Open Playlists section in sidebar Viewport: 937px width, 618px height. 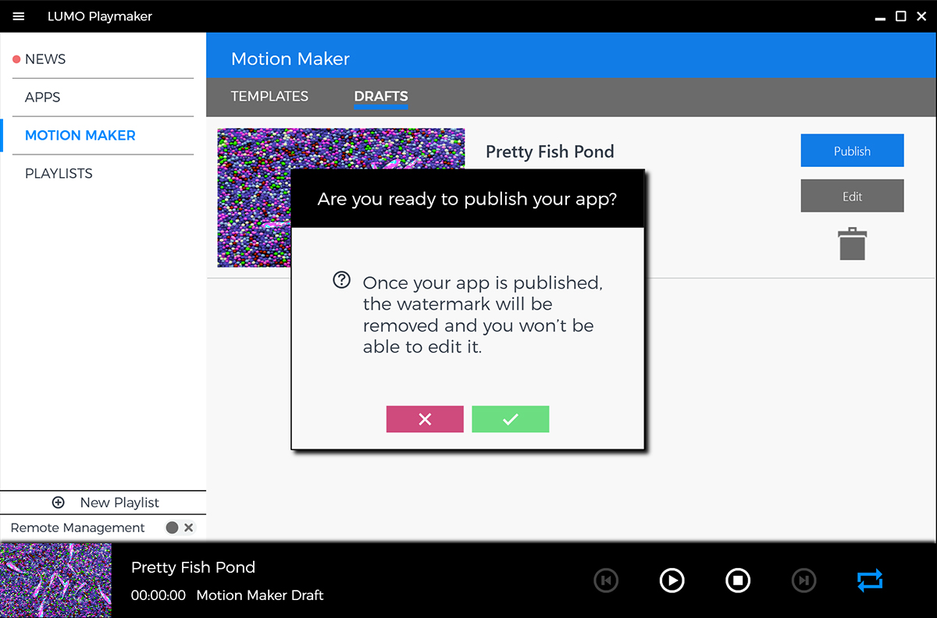point(59,173)
